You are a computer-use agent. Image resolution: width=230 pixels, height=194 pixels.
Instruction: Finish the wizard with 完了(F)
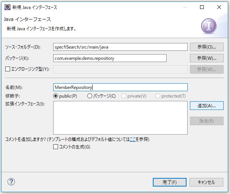tap(170, 182)
